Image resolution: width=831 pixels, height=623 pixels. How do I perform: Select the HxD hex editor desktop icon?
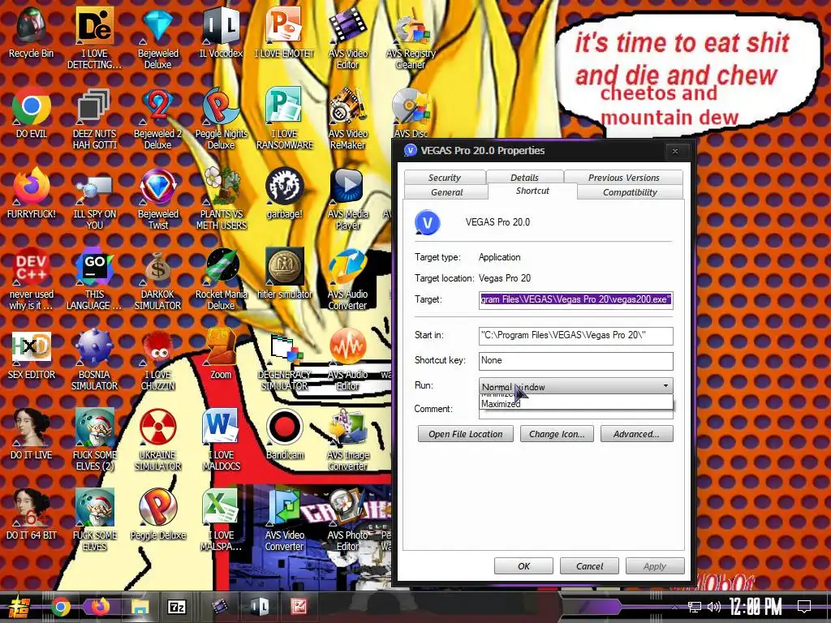coord(32,355)
